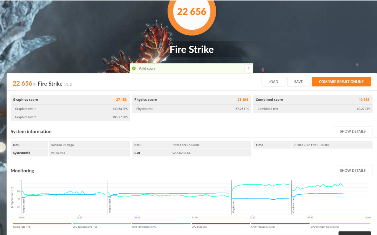Click the Physics score value 21 184
377x235 pixels.
click(243, 100)
